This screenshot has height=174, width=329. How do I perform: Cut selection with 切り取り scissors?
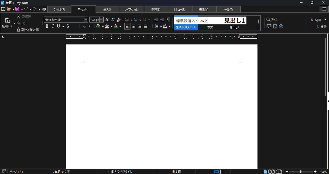(x=24, y=16)
